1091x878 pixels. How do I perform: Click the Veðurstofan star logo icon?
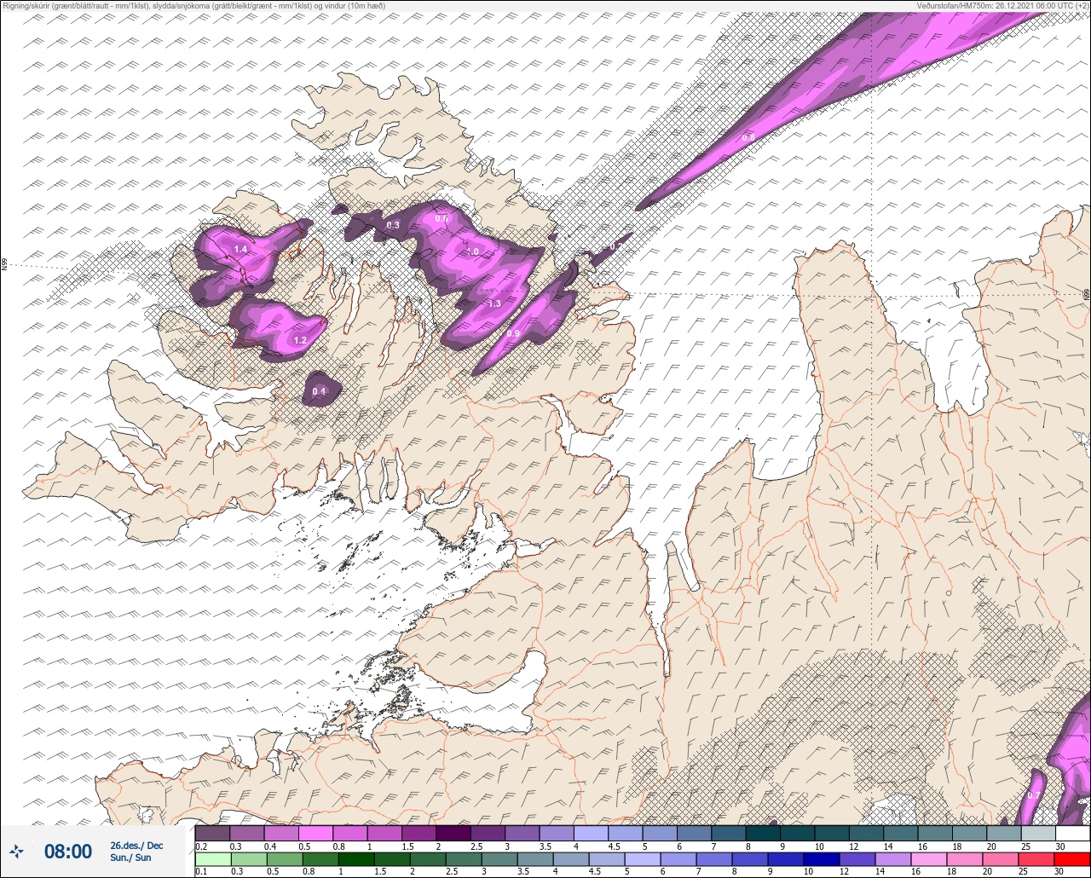pos(17,851)
